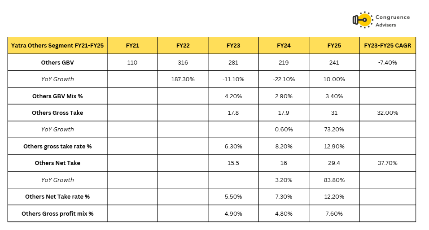Click the Congruence Advisers brand name text
This screenshot has height=230, width=429.
(x=393, y=21)
